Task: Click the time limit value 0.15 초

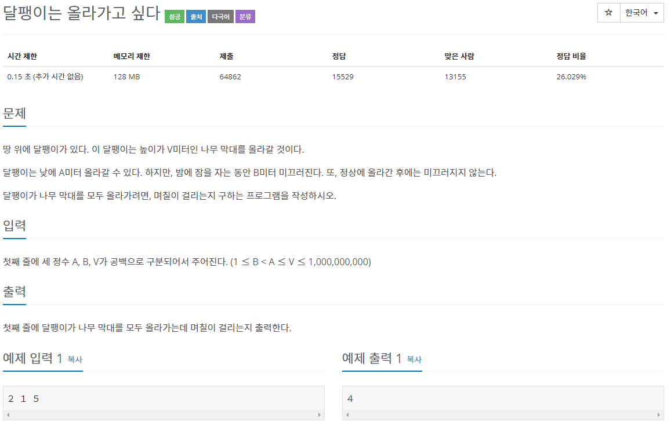Action: click(x=45, y=77)
